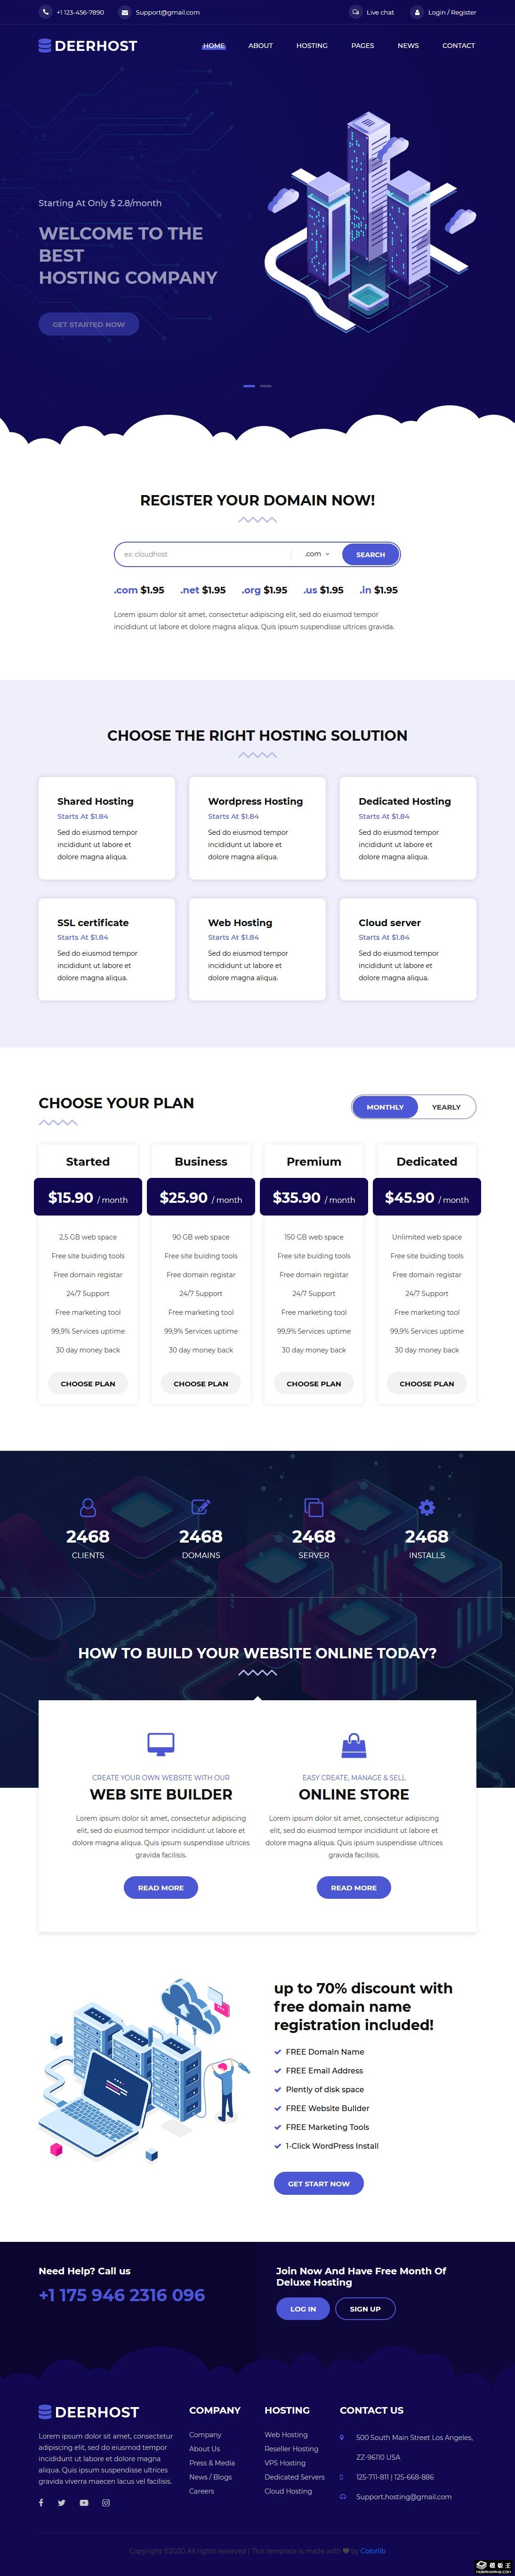Expand the Hosting navigation menu
This screenshot has height=2576, width=515.
pos(312,46)
